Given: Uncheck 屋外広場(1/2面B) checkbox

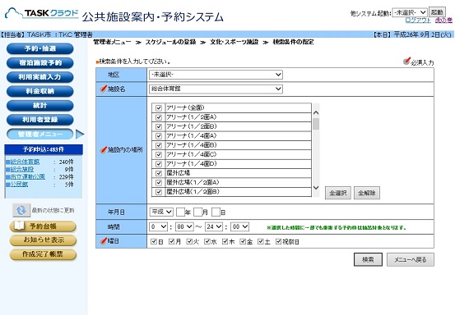Looking at the screenshot, I should pyautogui.click(x=159, y=192).
